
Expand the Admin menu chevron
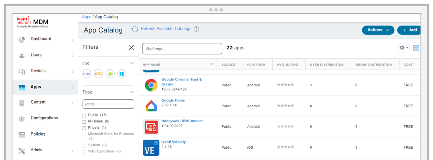point(72,151)
